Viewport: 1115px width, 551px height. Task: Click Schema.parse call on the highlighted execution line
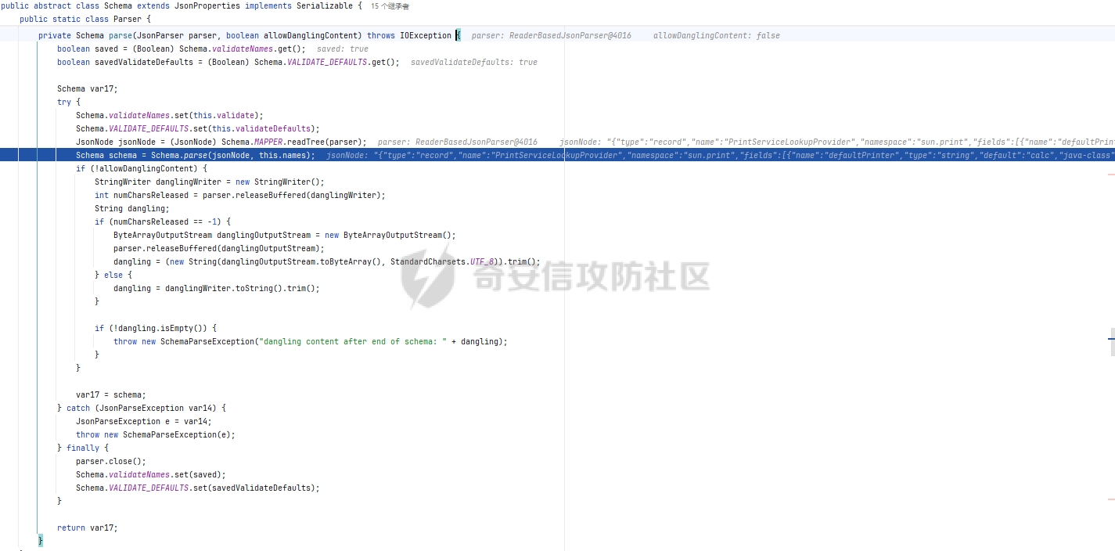coord(179,155)
